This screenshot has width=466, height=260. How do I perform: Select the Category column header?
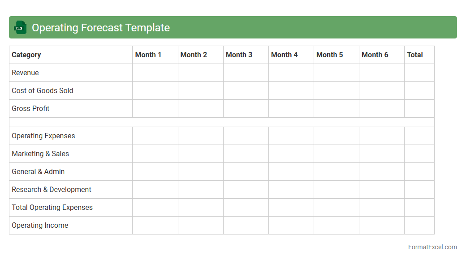click(x=26, y=55)
